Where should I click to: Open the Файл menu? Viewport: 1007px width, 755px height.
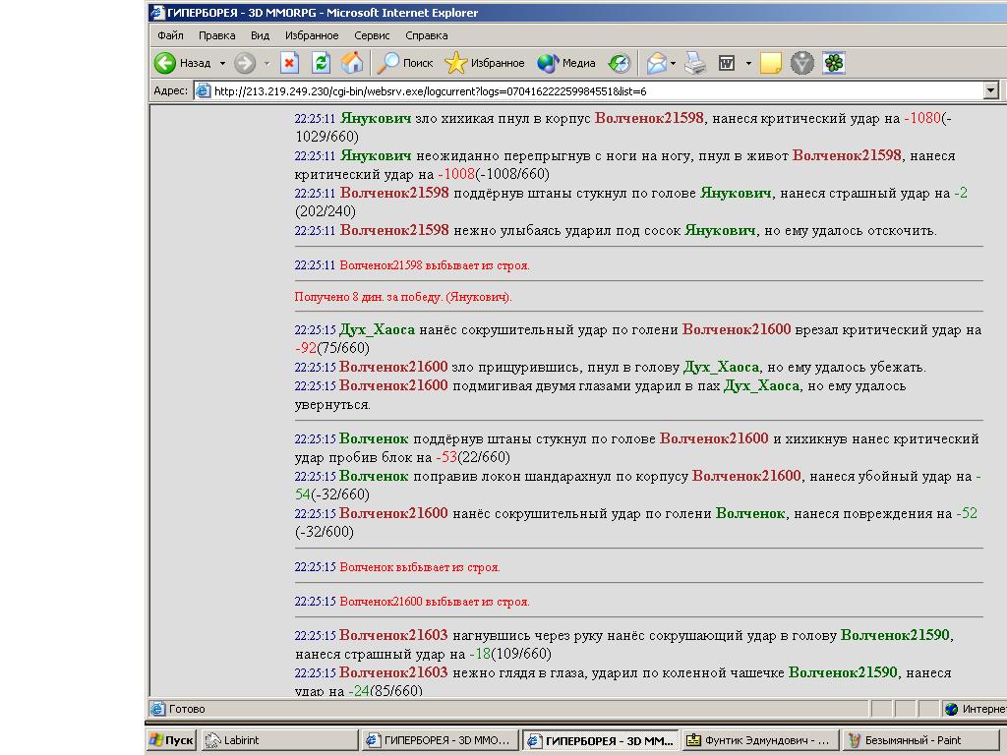pos(170,35)
